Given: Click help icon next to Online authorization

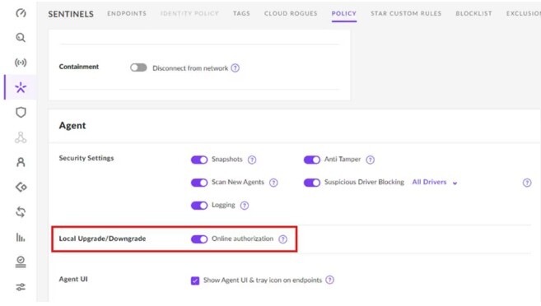Looking at the screenshot, I should click(283, 239).
